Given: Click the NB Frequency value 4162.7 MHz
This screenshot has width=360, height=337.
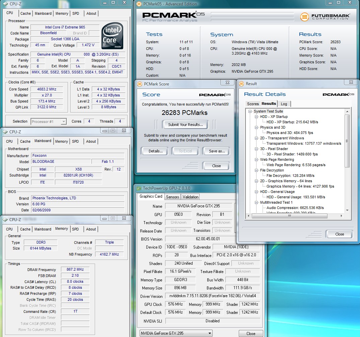Looking at the screenshot, I should (109, 255).
